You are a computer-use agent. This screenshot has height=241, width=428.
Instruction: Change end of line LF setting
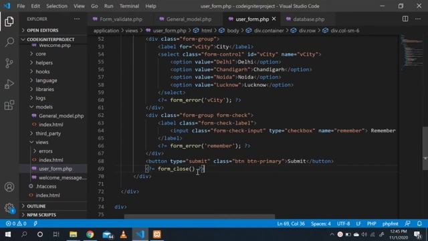(x=358, y=224)
